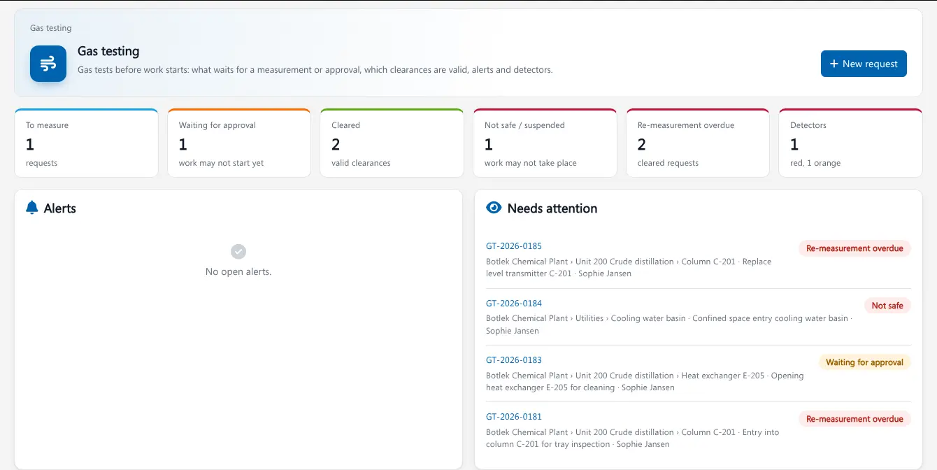
Task: Open request GT-2026-0185
Action: 514,246
